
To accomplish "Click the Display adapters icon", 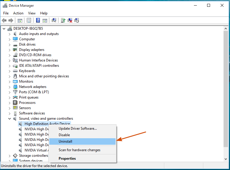I will pos(15,50).
